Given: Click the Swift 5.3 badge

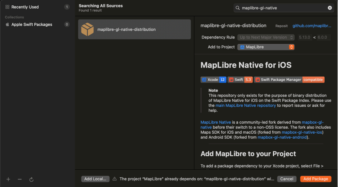Looking at the screenshot, I should [x=240, y=80].
